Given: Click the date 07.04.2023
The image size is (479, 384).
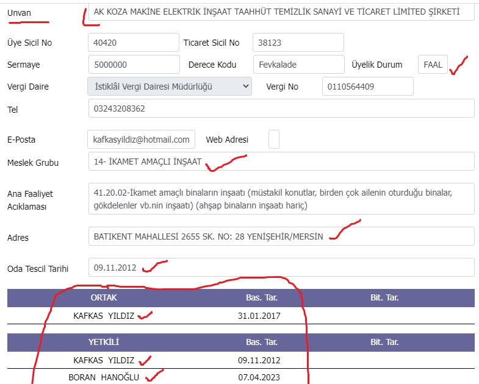Looking at the screenshot, I should coord(259,377).
